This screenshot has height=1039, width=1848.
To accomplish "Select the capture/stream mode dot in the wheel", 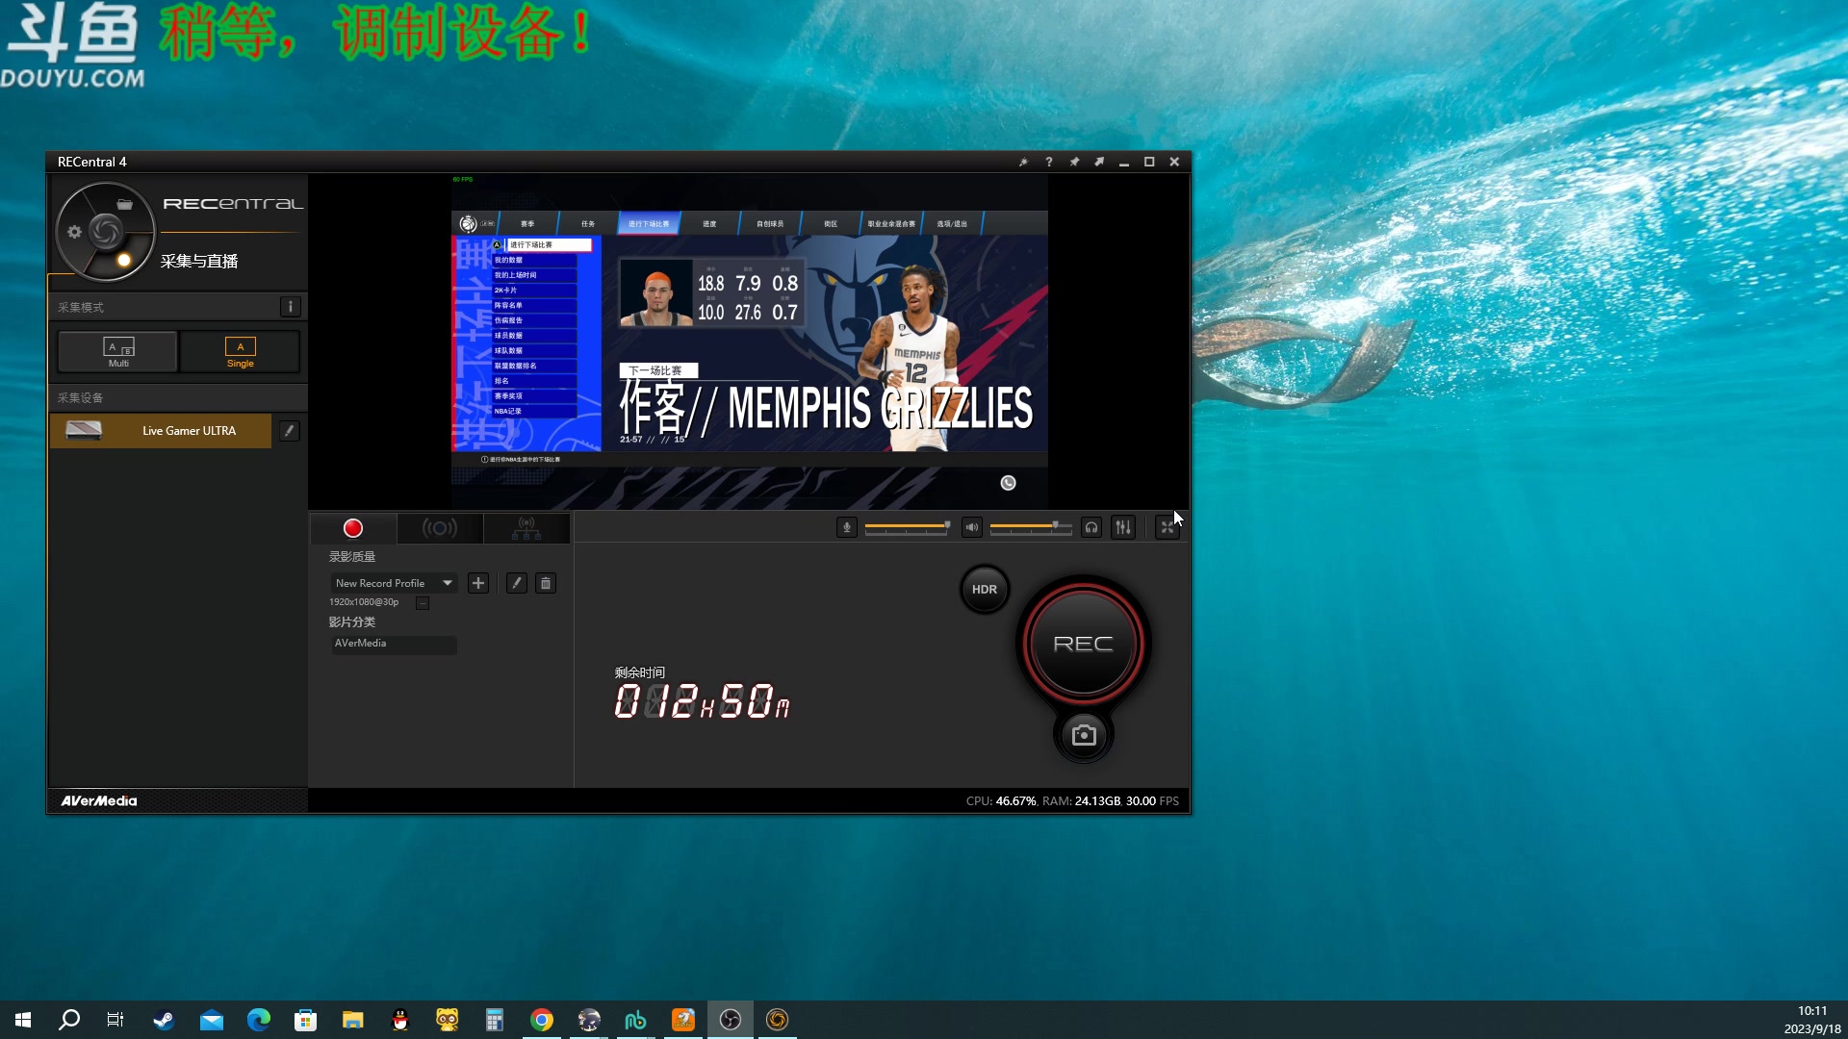I will tap(123, 260).
